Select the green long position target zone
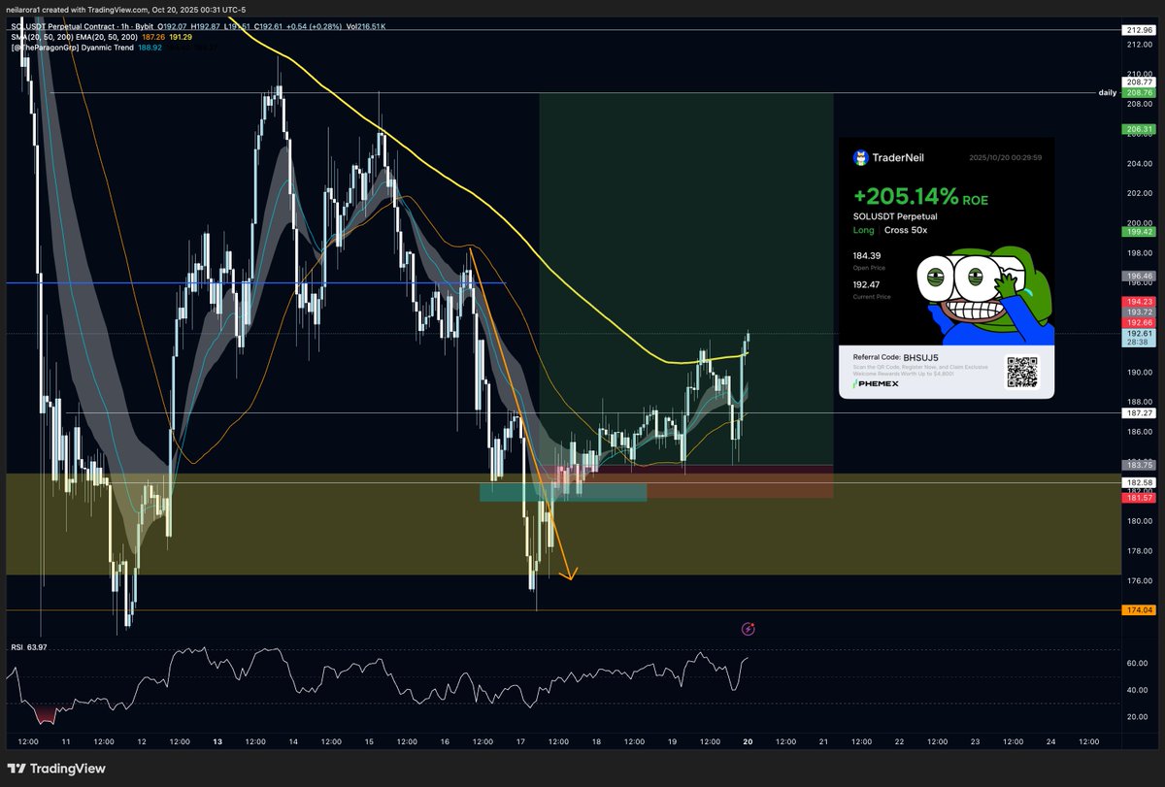 [x=685, y=279]
